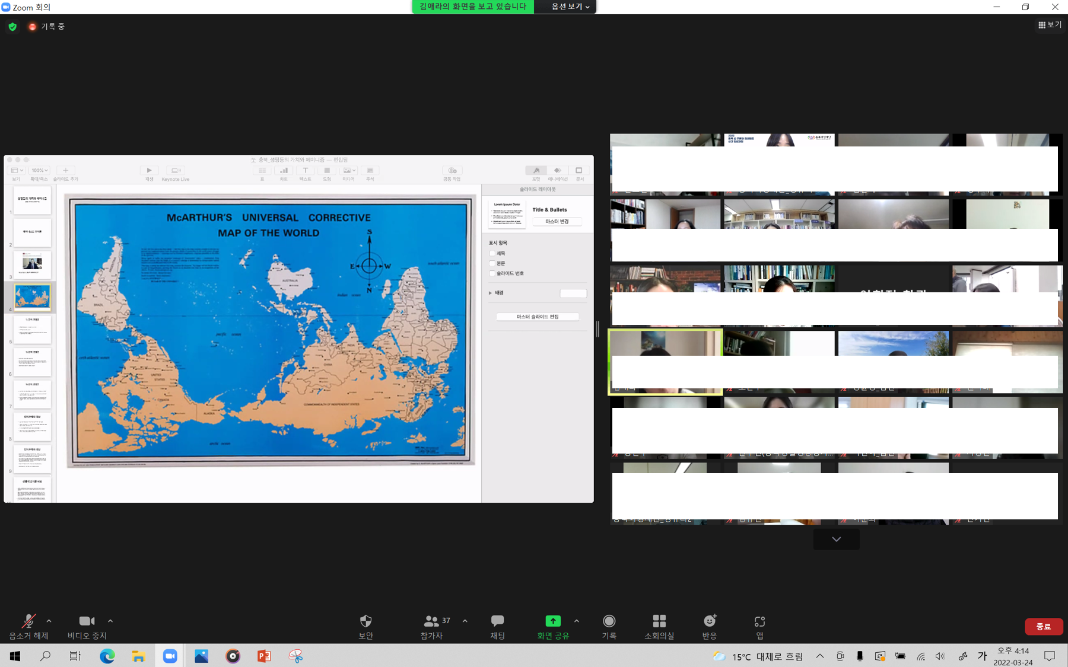The height and width of the screenshot is (667, 1068).
Task: Open Windows Start menu
Action: coord(15,656)
